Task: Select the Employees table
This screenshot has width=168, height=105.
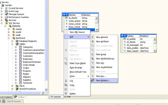Action: tap(28, 59)
